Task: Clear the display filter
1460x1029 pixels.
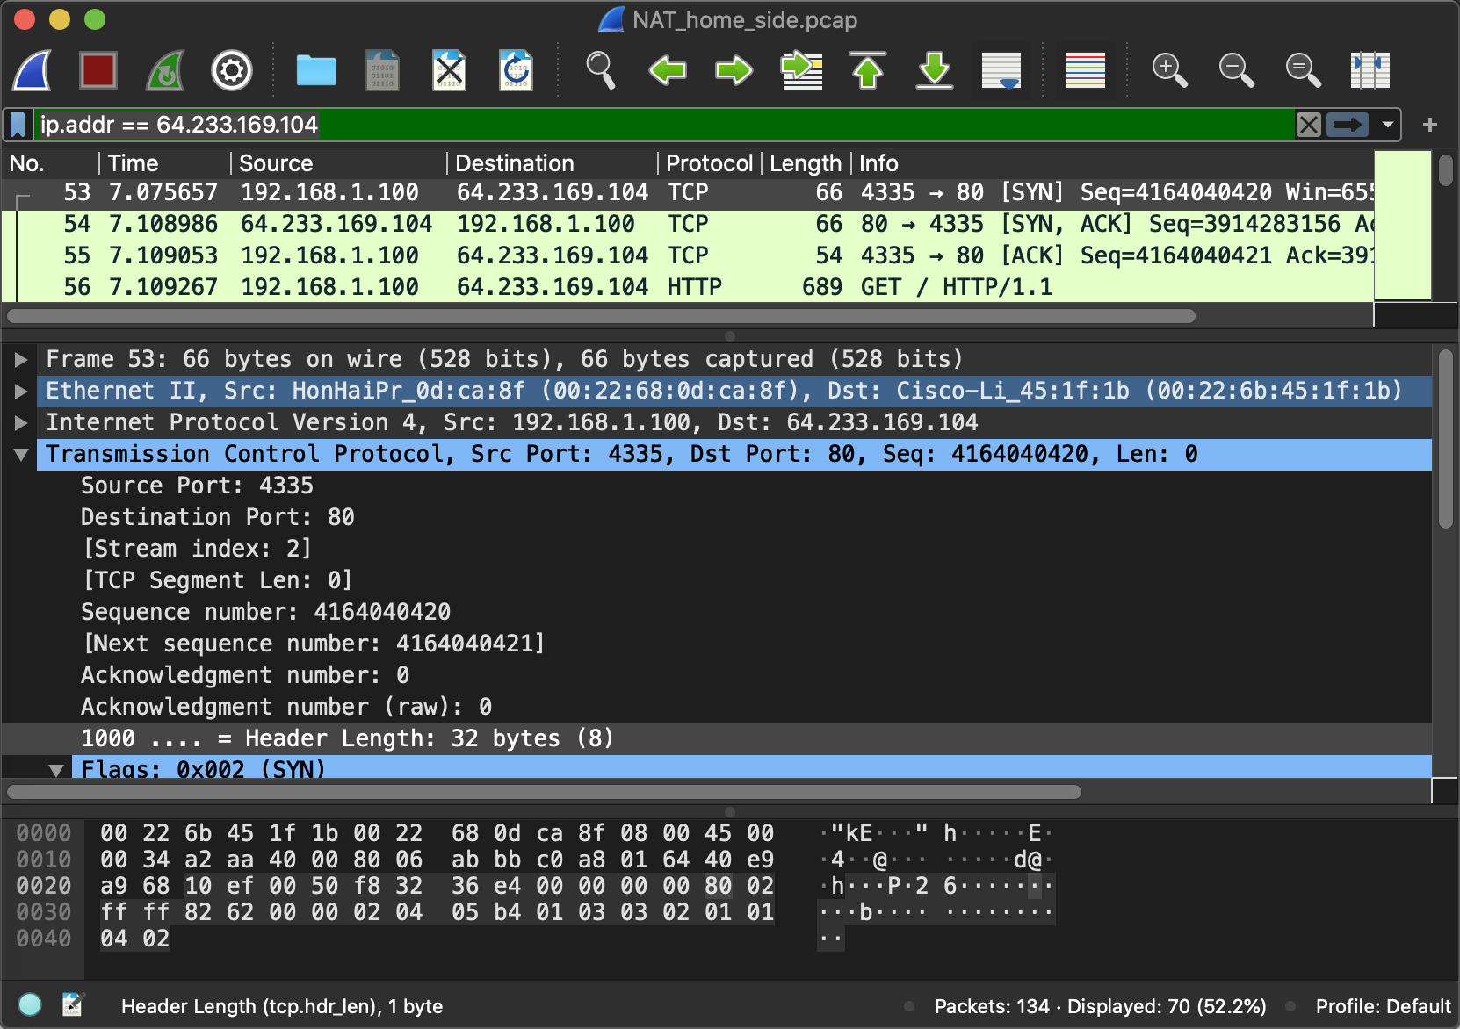Action: pyautogui.click(x=1309, y=125)
